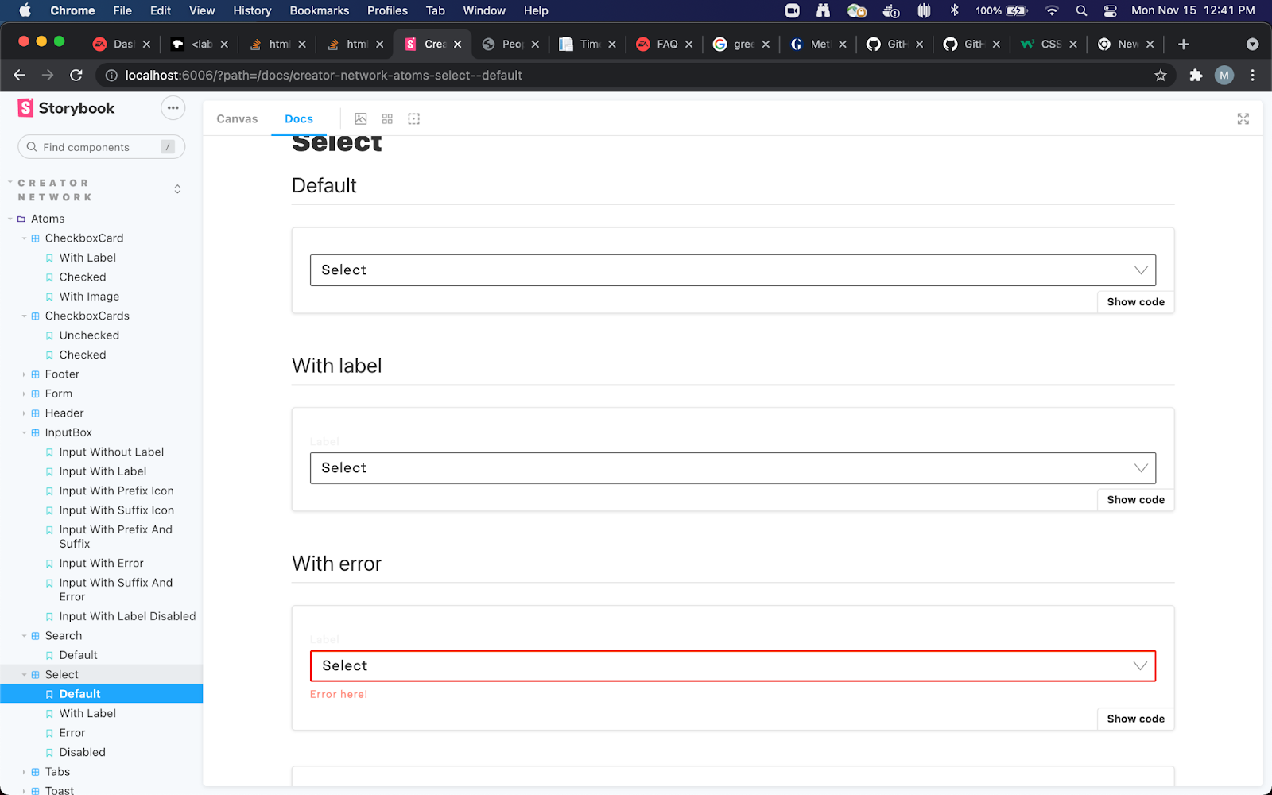Bookmark this page with the star icon
Screen dimensions: 1272x795
click(x=1161, y=75)
